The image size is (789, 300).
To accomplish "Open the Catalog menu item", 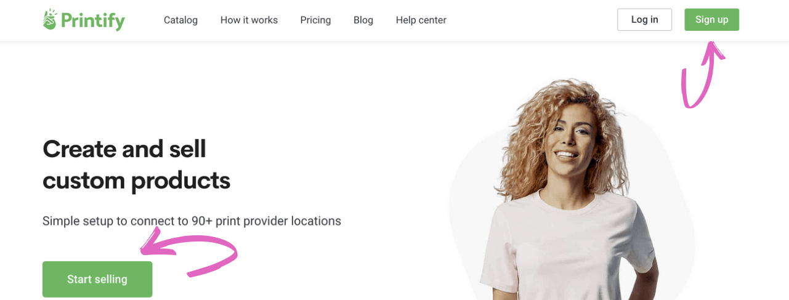I will (180, 20).
